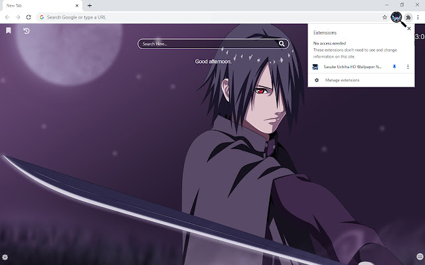This screenshot has height=265, width=425.
Task: Open the Chrome three-dot menu
Action: pyautogui.click(x=418, y=17)
